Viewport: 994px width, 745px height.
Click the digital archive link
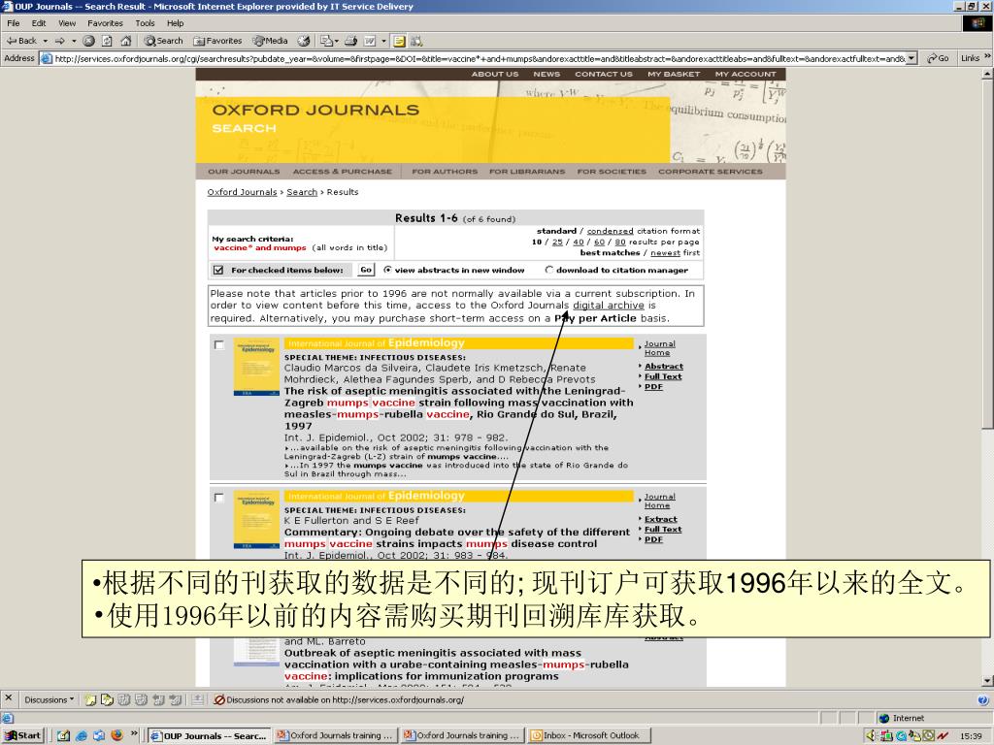[609, 306]
